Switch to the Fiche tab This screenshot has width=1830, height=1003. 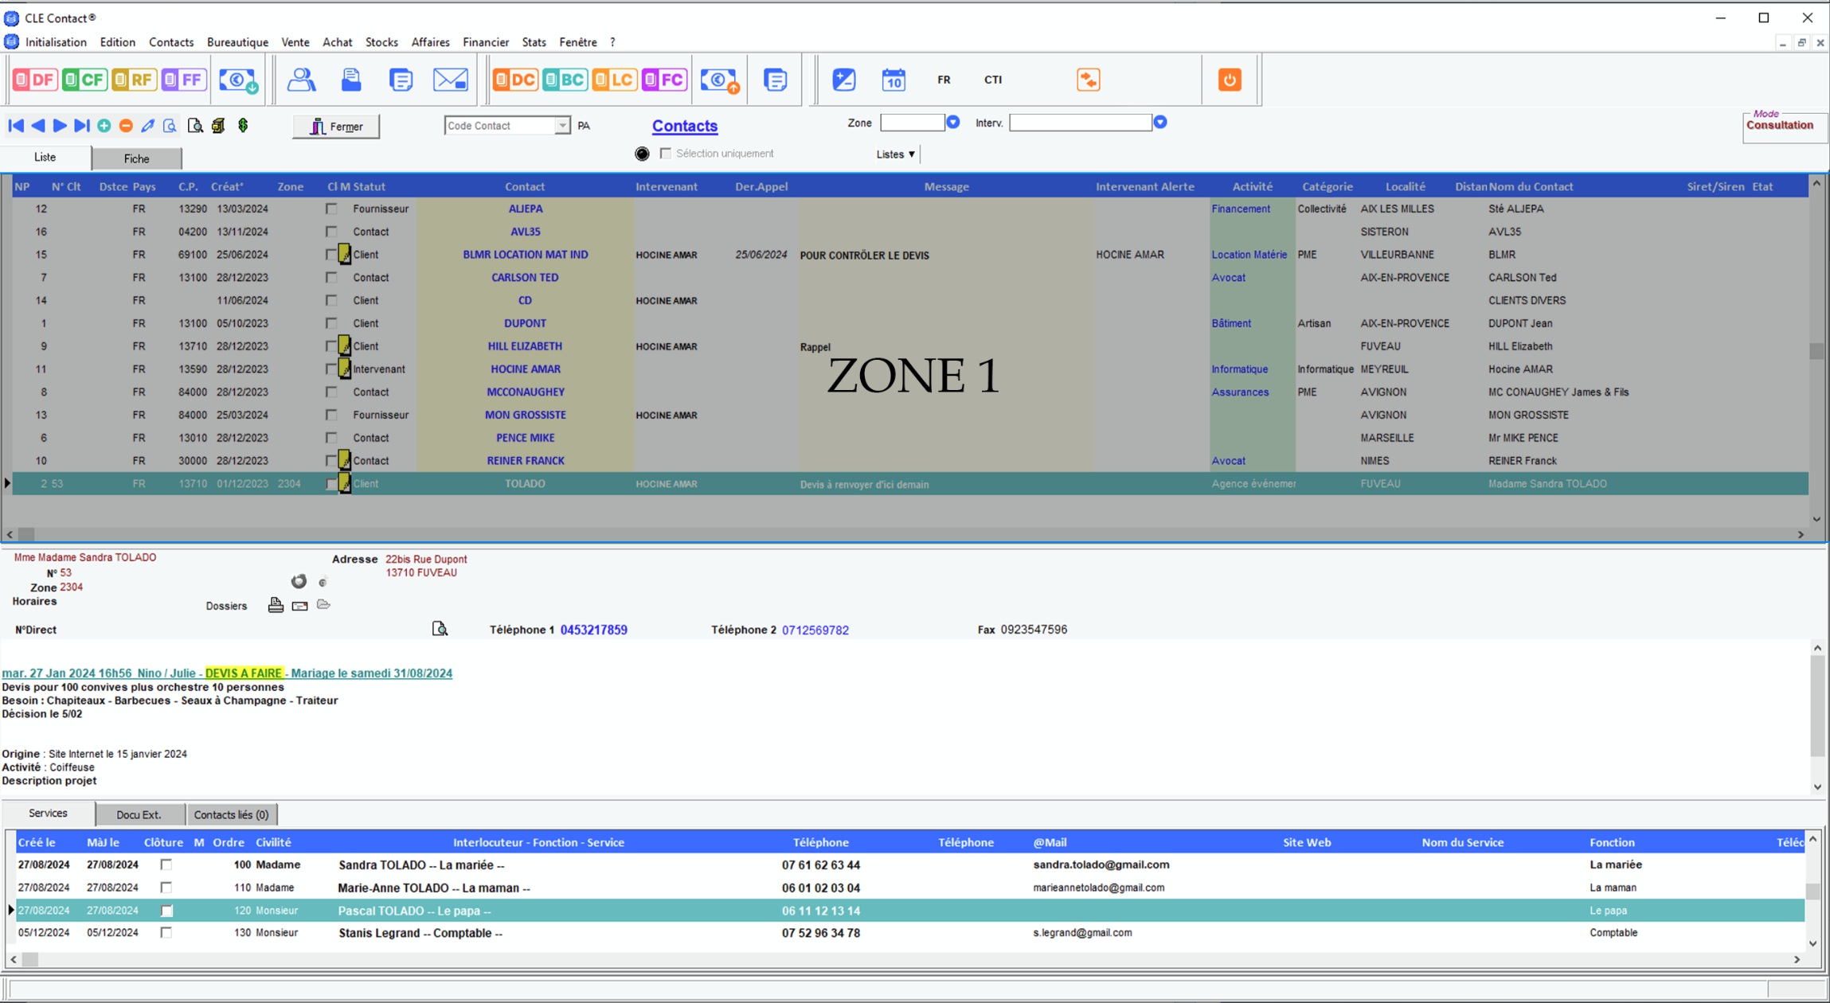coord(136,158)
